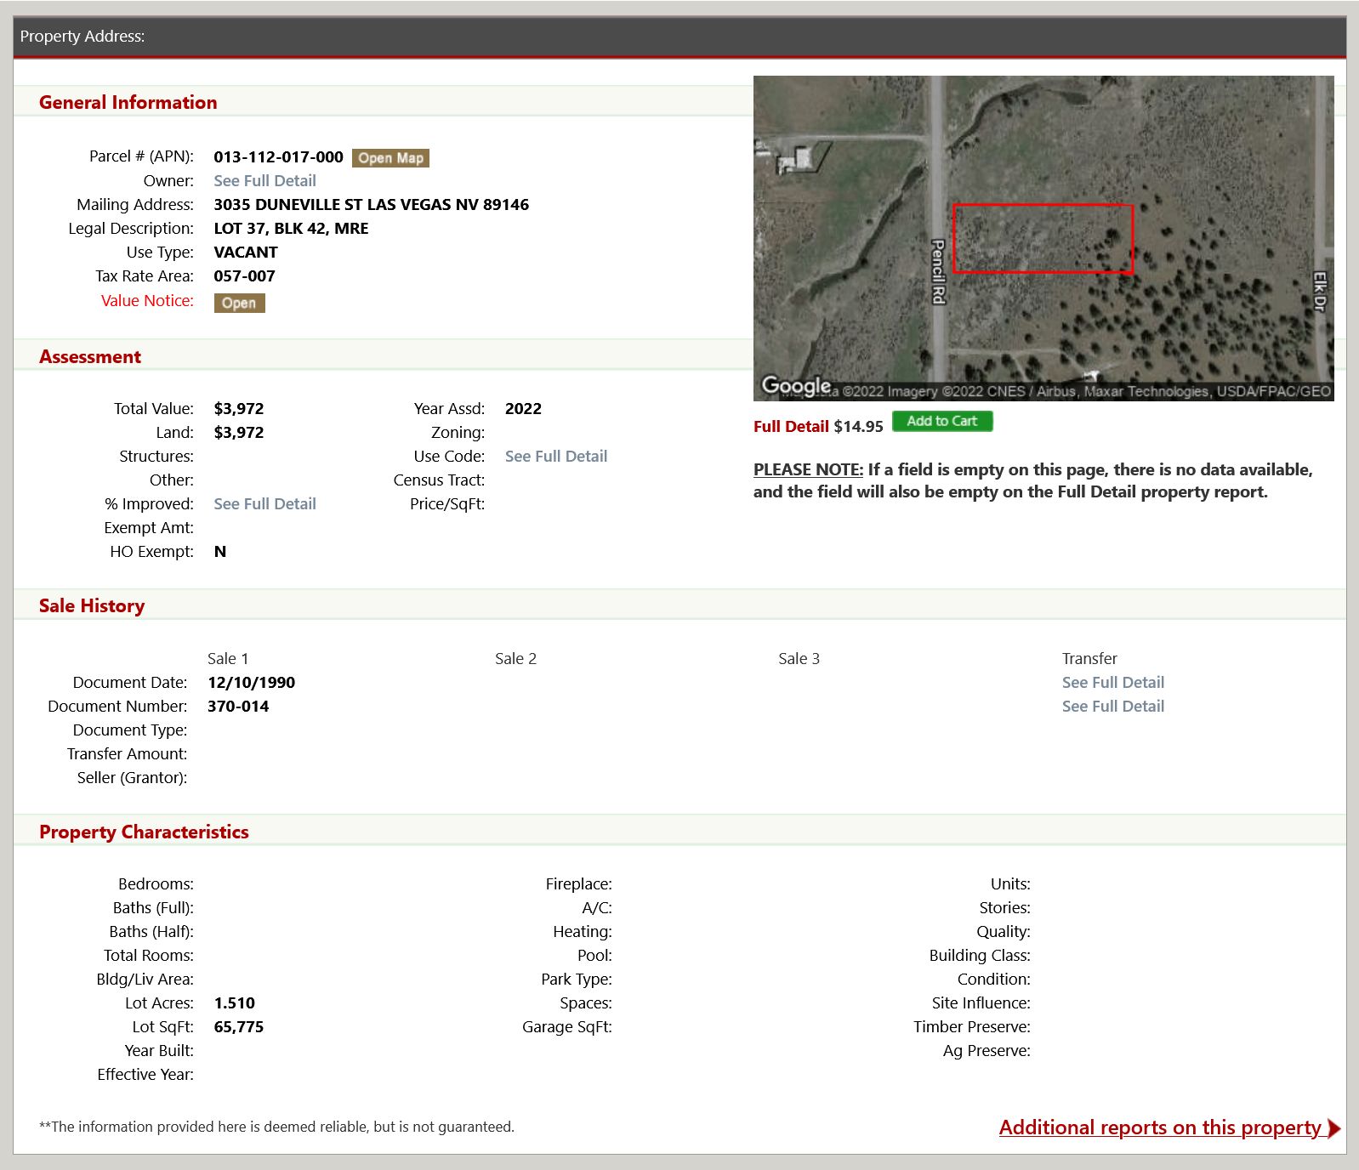
Task: Click the red Value Notice label
Action: (x=147, y=301)
